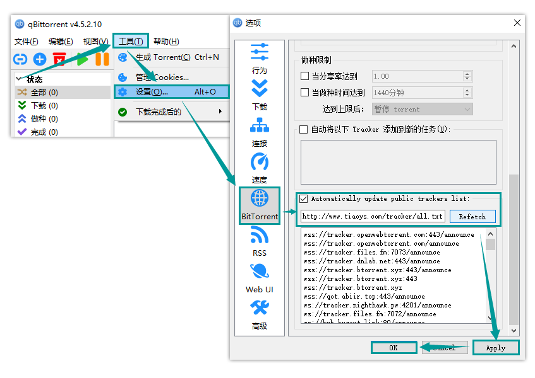Select the 下载 (0) status filter
The height and width of the screenshot is (378, 535).
pyautogui.click(x=63, y=105)
